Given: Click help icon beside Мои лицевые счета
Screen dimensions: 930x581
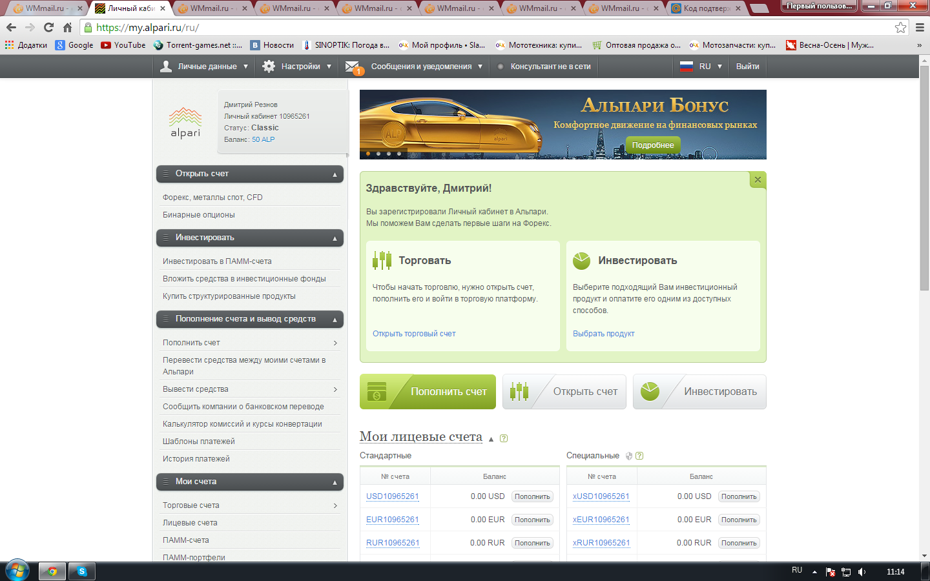Looking at the screenshot, I should point(504,438).
